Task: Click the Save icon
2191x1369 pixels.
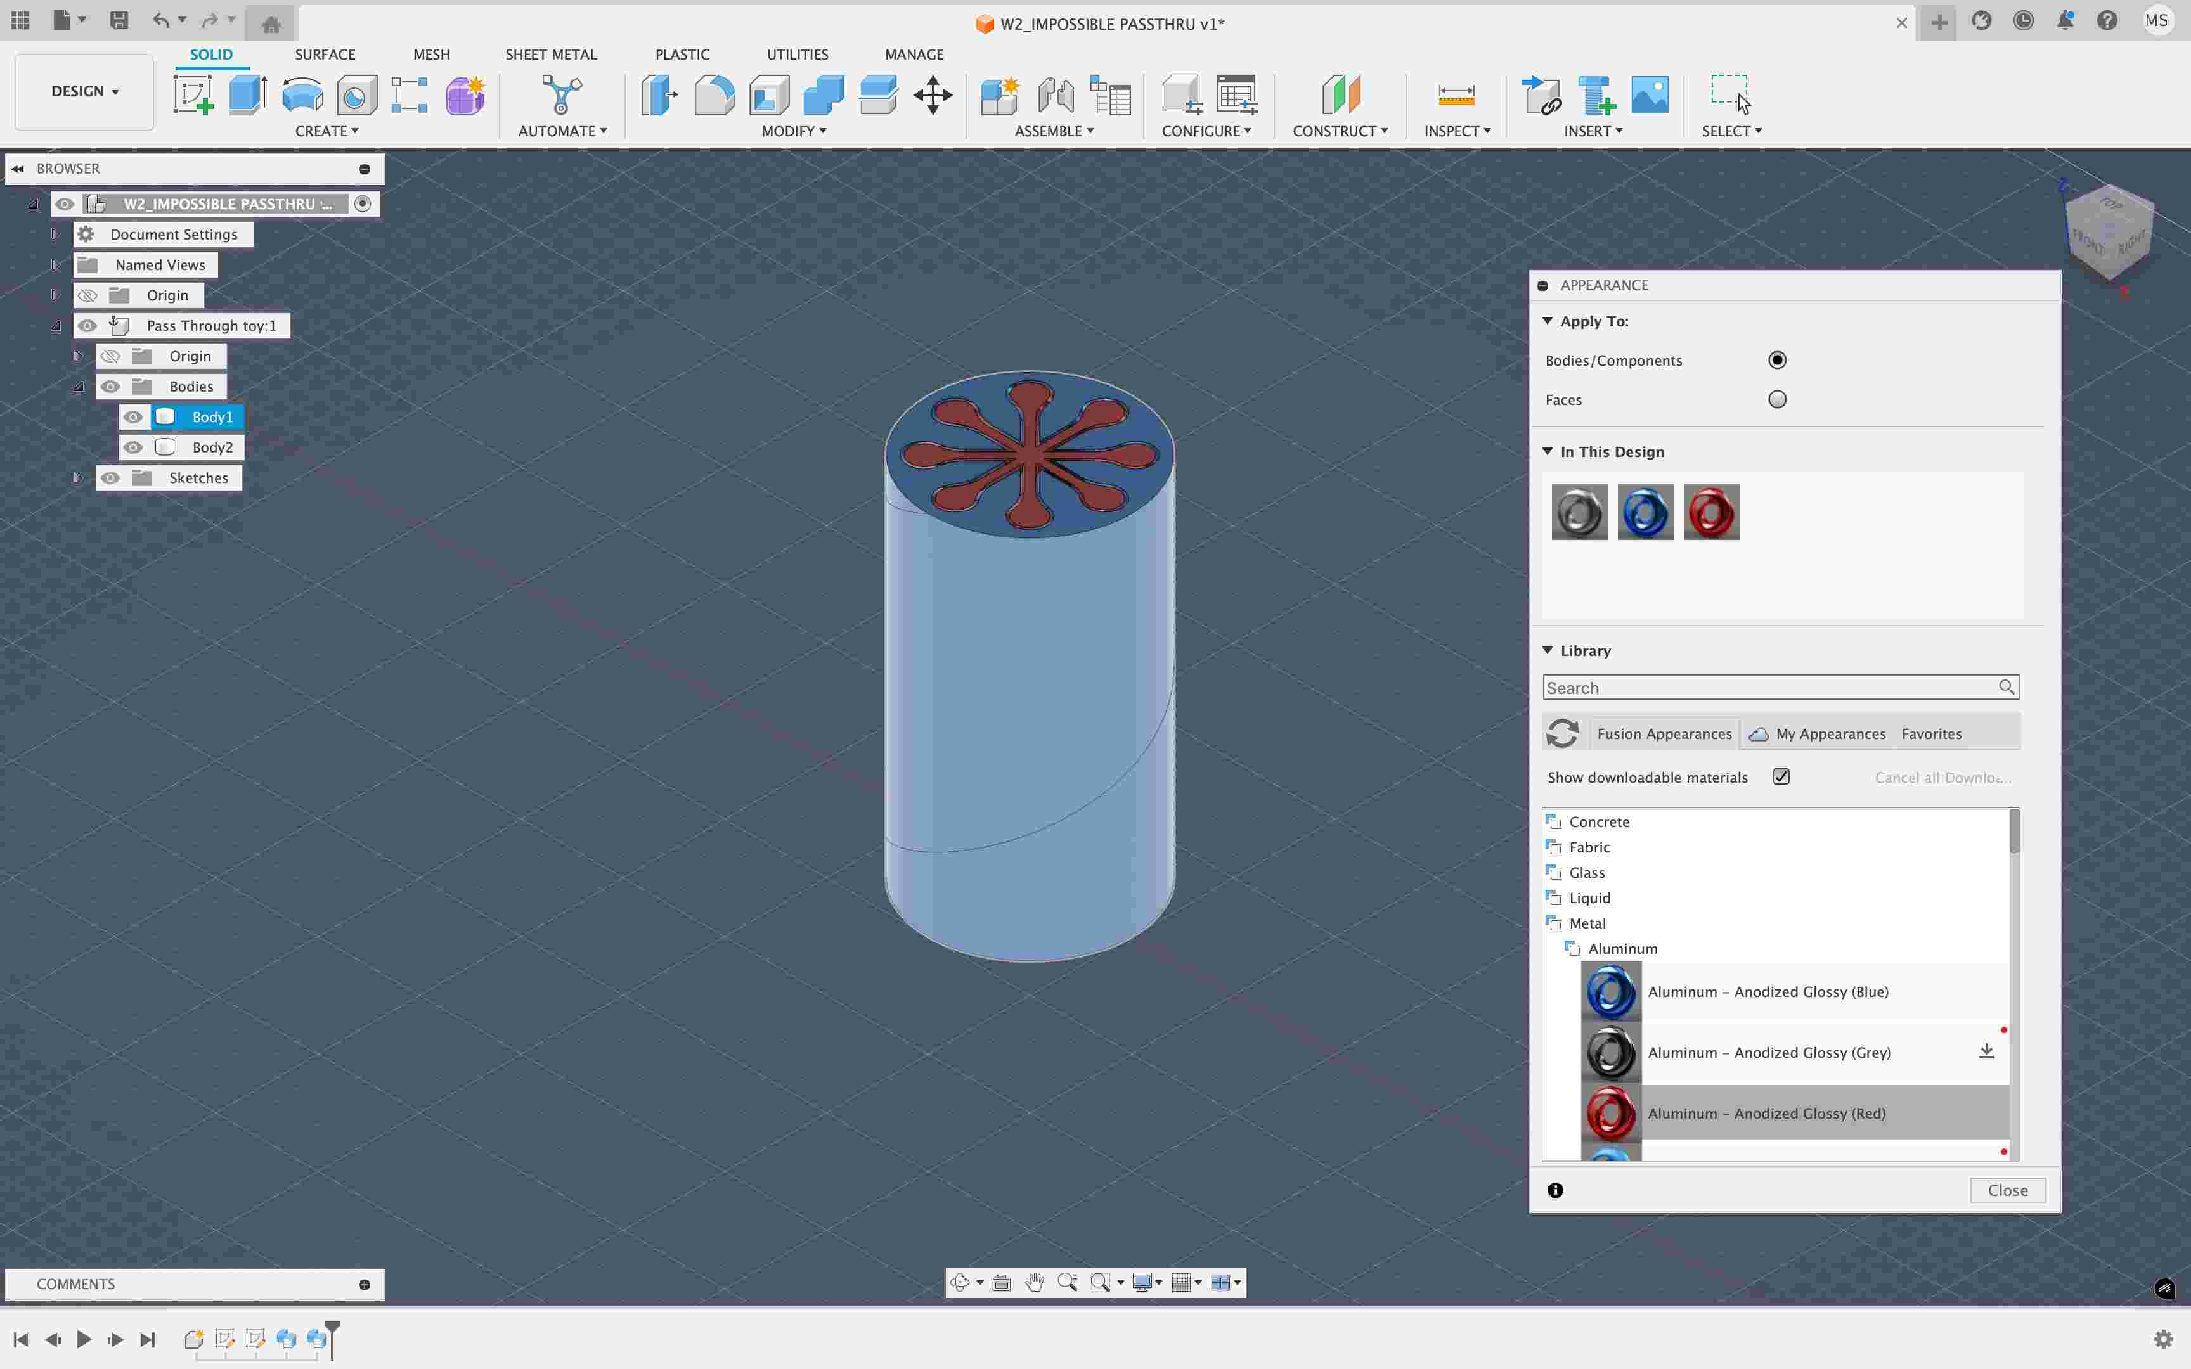Action: tap(119, 20)
